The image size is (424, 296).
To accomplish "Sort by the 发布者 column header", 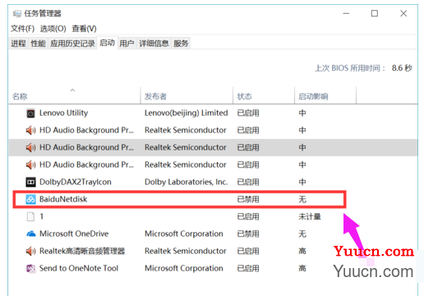I will (187, 95).
